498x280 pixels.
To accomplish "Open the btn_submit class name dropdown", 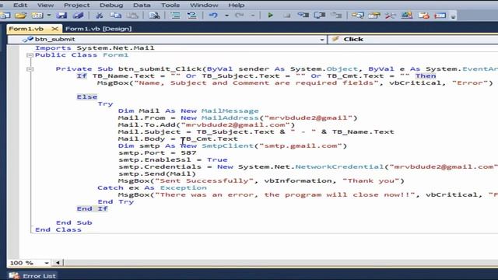I will 321,40.
